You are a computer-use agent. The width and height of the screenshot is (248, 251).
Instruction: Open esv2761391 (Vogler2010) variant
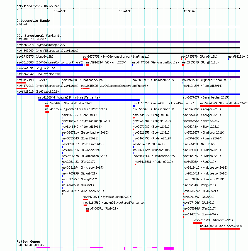(x=36, y=68)
